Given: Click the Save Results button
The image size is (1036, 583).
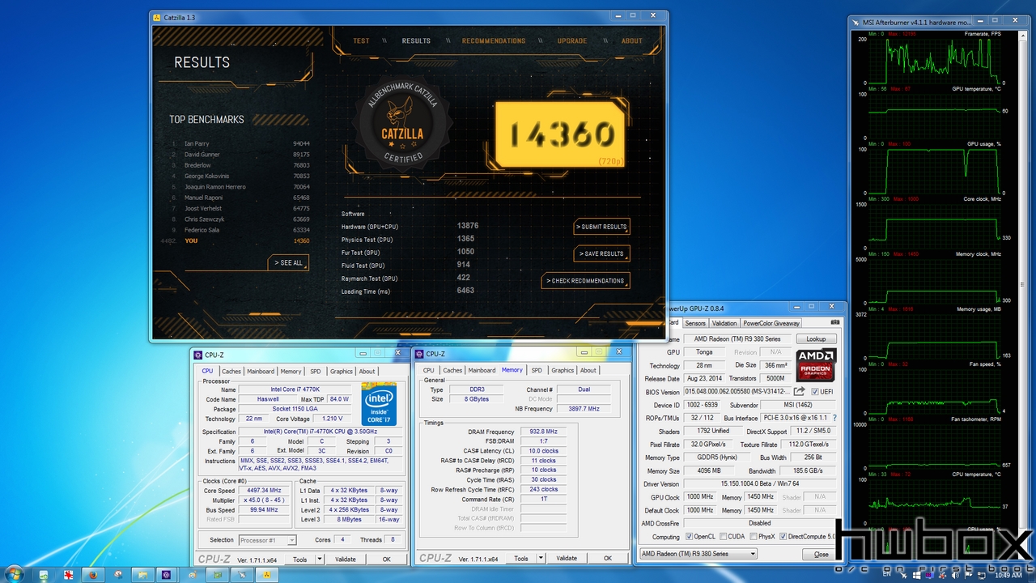Looking at the screenshot, I should pyautogui.click(x=601, y=253).
